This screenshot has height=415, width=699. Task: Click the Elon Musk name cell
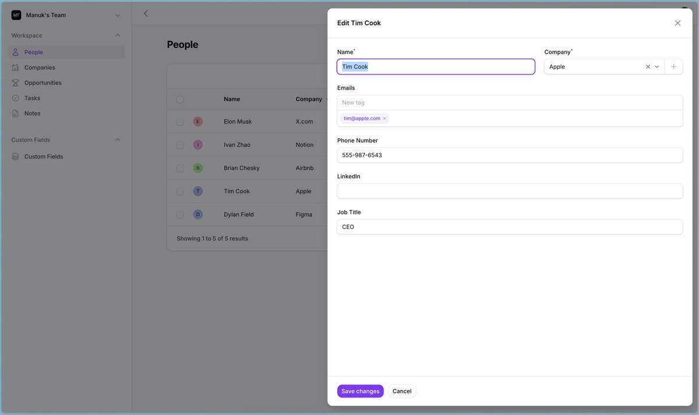238,122
